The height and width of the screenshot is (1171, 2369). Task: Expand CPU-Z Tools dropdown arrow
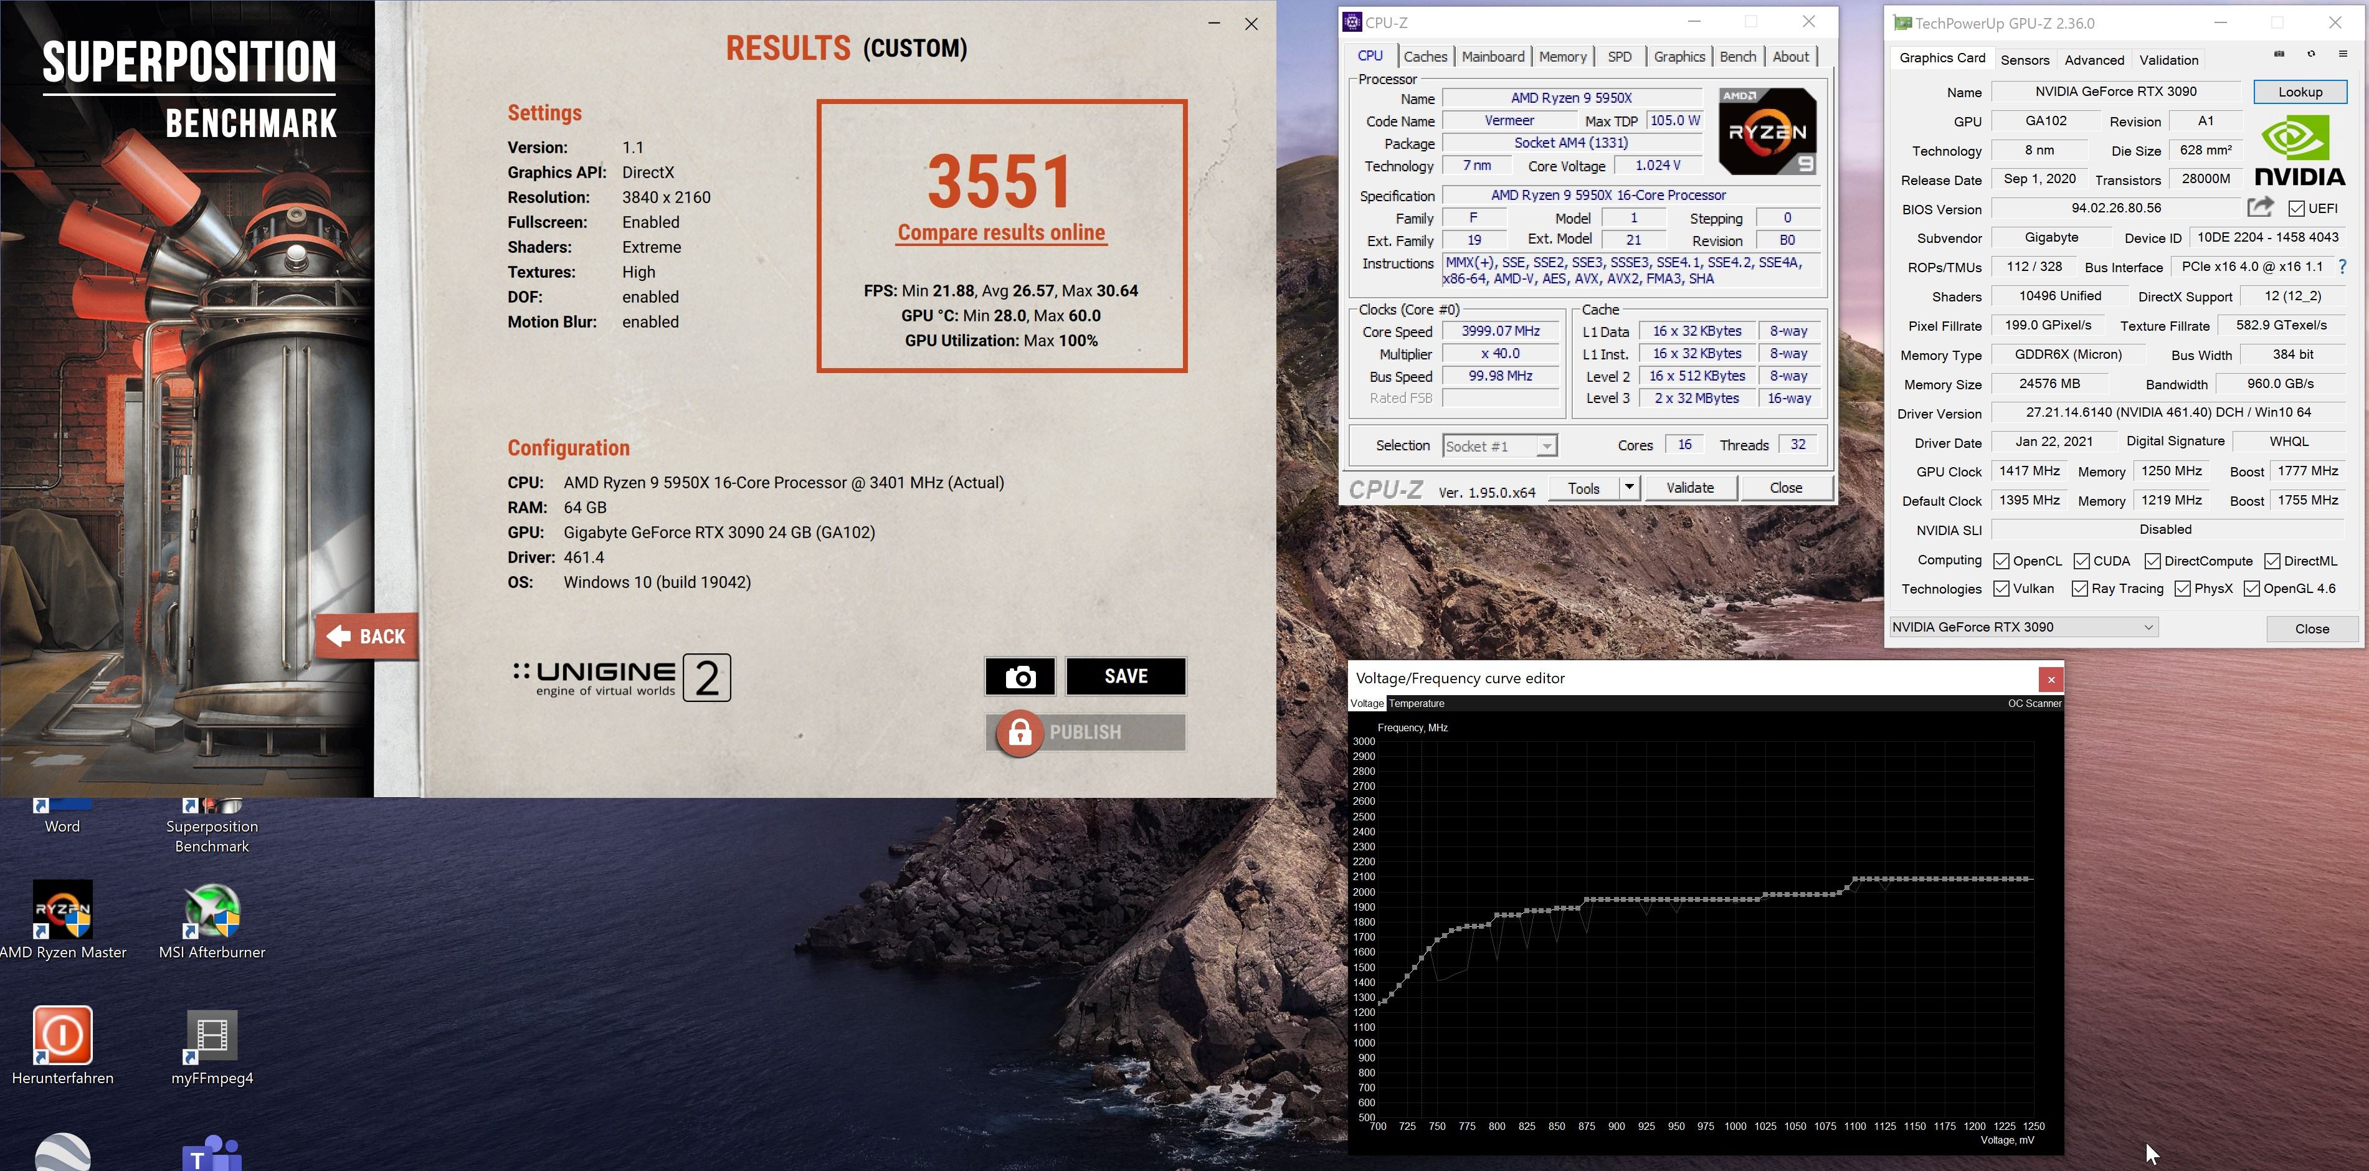1629,488
